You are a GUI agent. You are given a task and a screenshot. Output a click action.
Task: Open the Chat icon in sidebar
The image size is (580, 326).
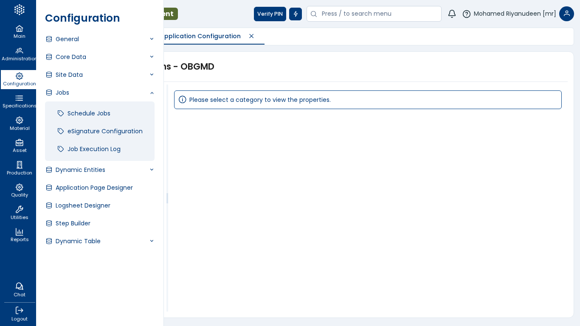point(19,289)
